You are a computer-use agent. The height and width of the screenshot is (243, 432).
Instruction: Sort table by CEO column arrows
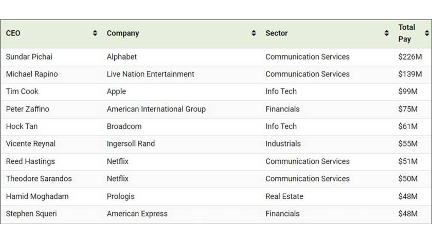tap(95, 33)
